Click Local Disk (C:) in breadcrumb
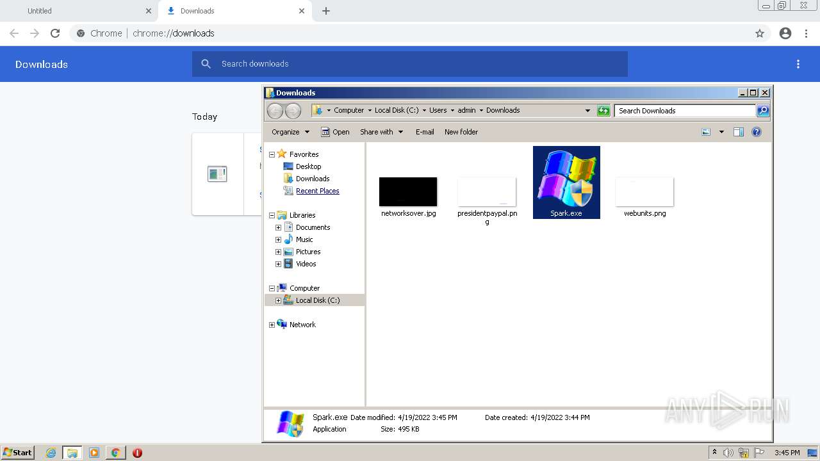The height and width of the screenshot is (461, 820). [x=397, y=110]
